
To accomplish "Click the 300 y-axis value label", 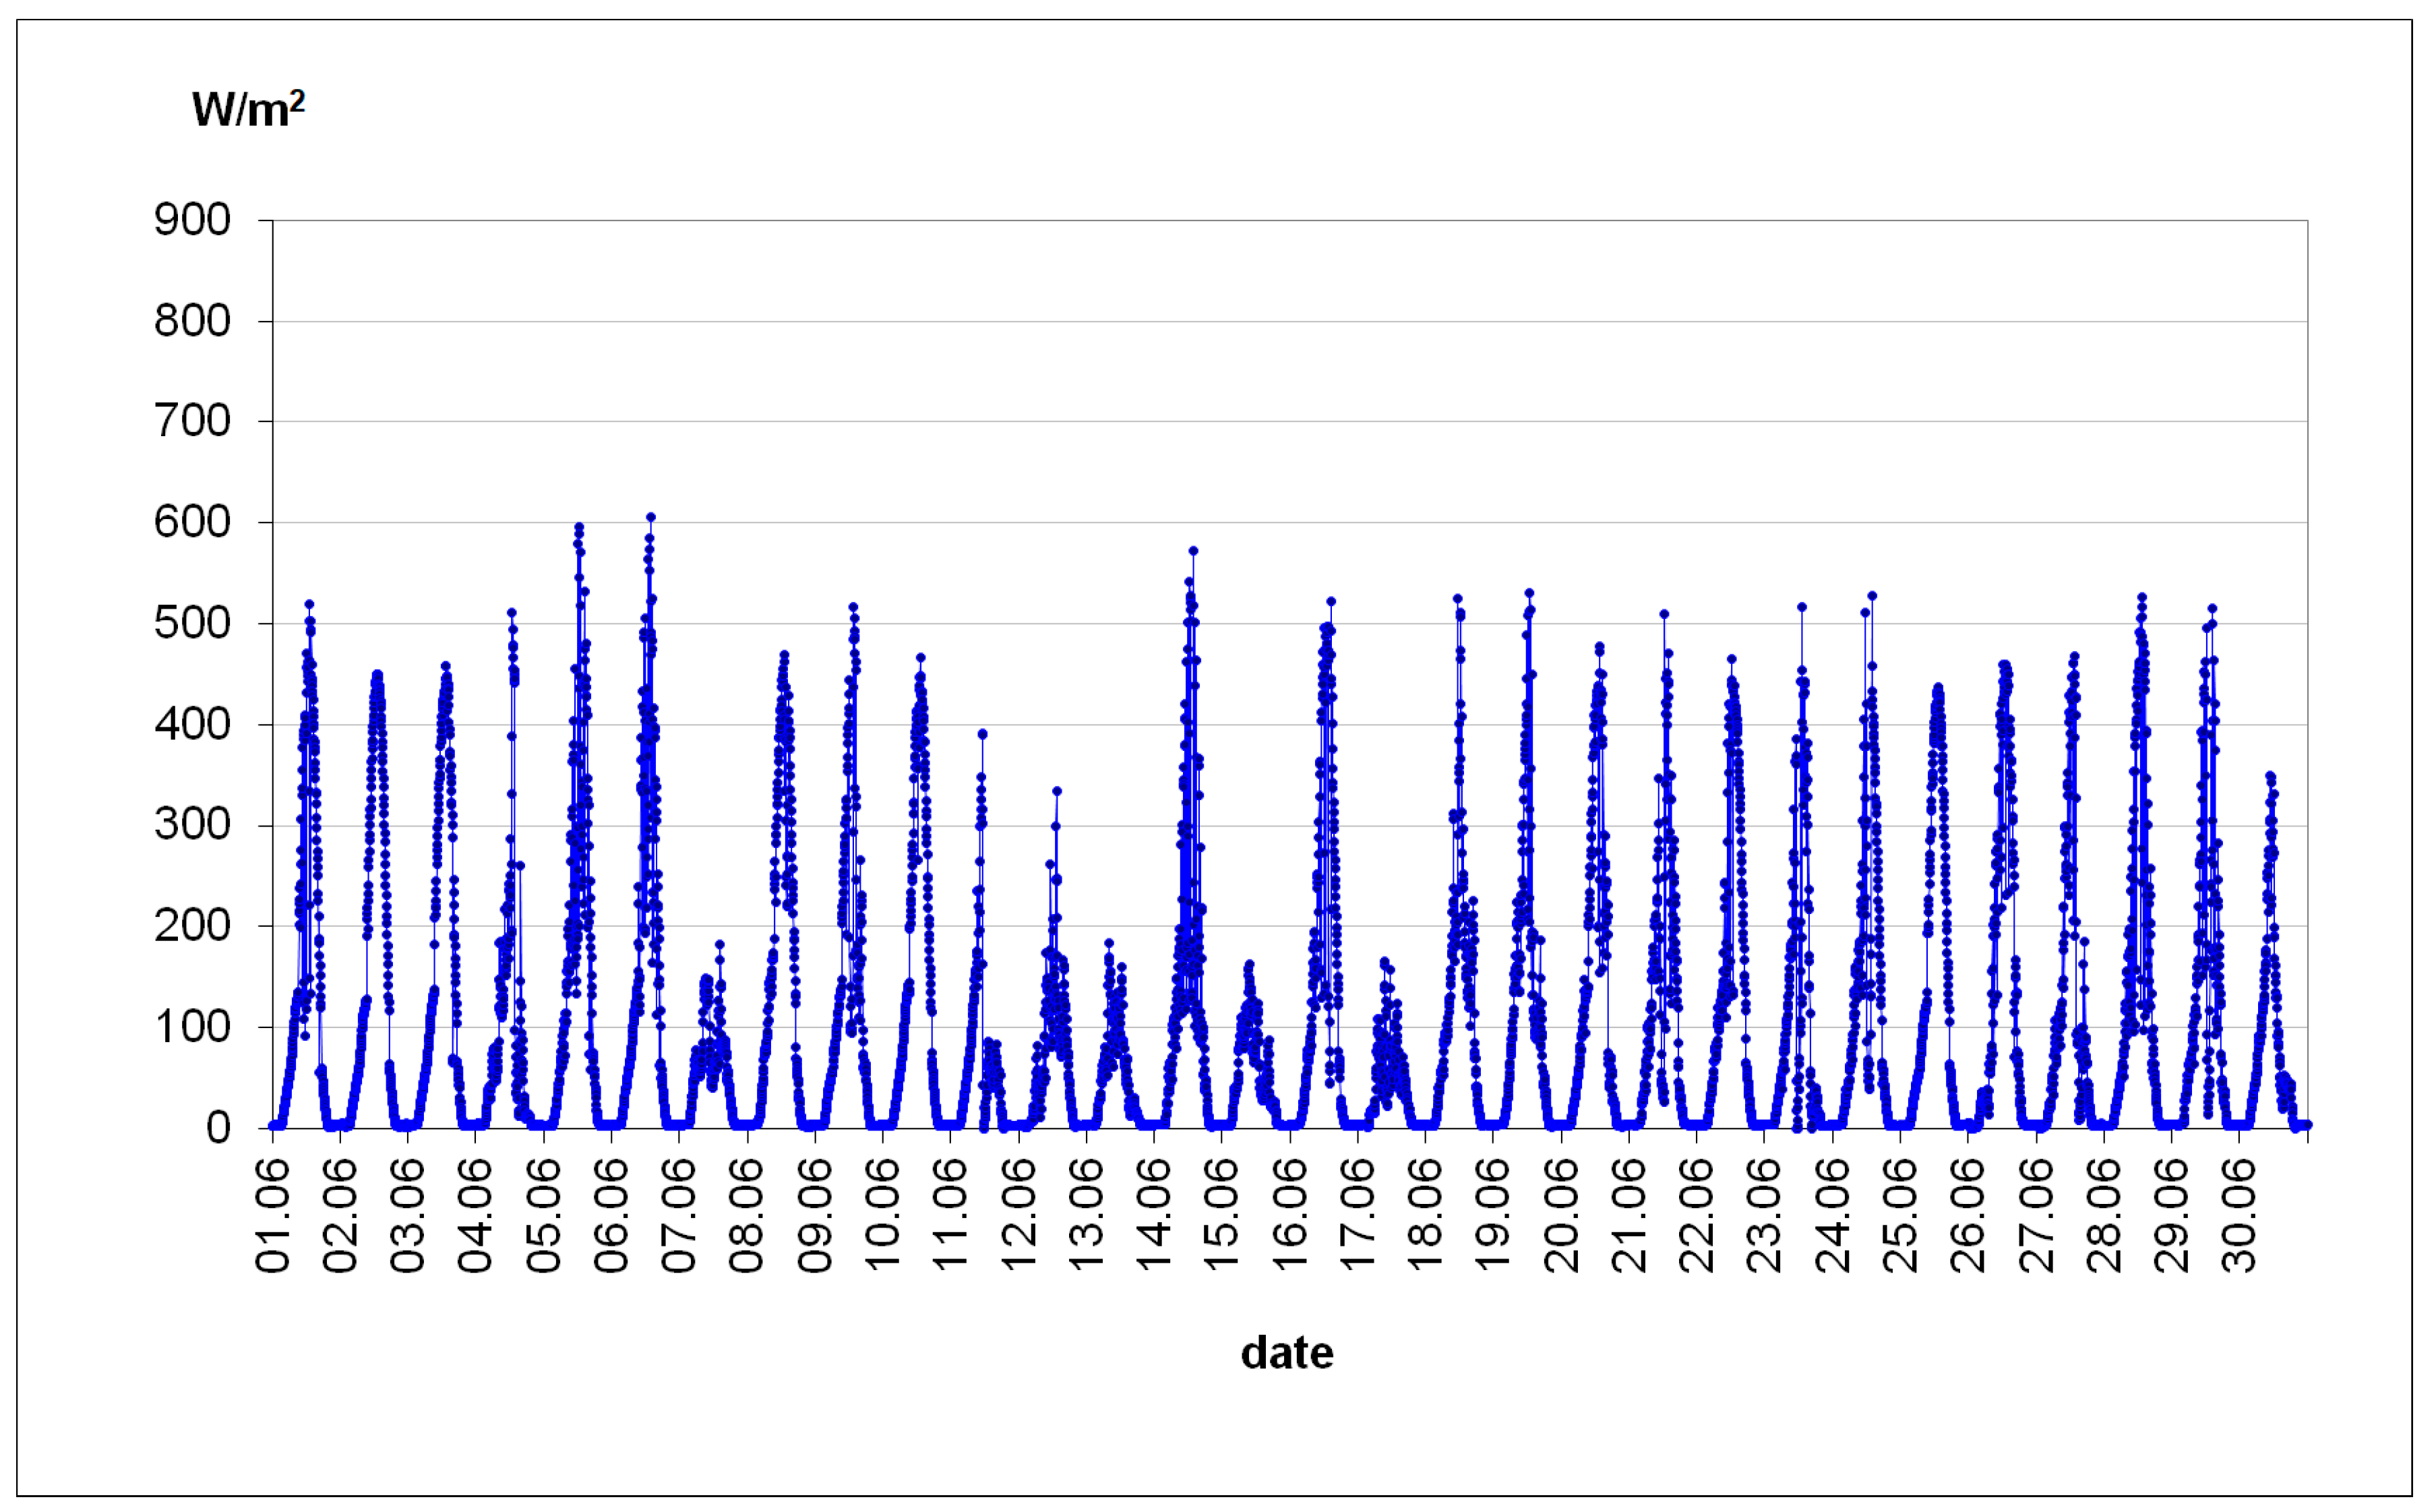I will [192, 825].
